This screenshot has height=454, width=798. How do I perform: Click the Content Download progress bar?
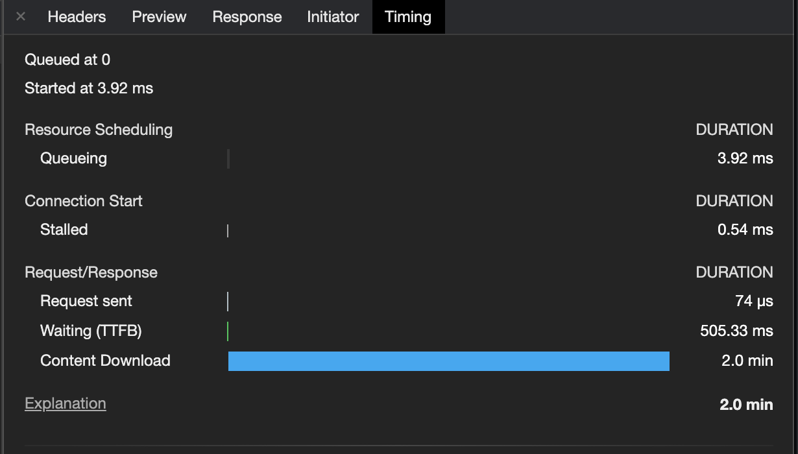(448, 361)
